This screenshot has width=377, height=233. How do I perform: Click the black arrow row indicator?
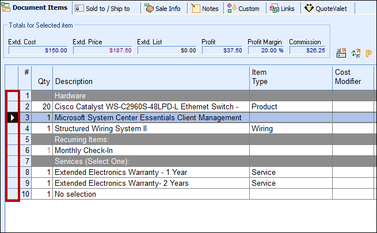[12, 118]
